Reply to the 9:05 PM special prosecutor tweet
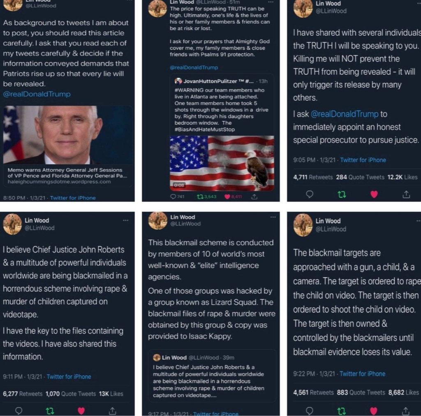Image resolution: width=421 pixels, height=416 pixels. 309,194
